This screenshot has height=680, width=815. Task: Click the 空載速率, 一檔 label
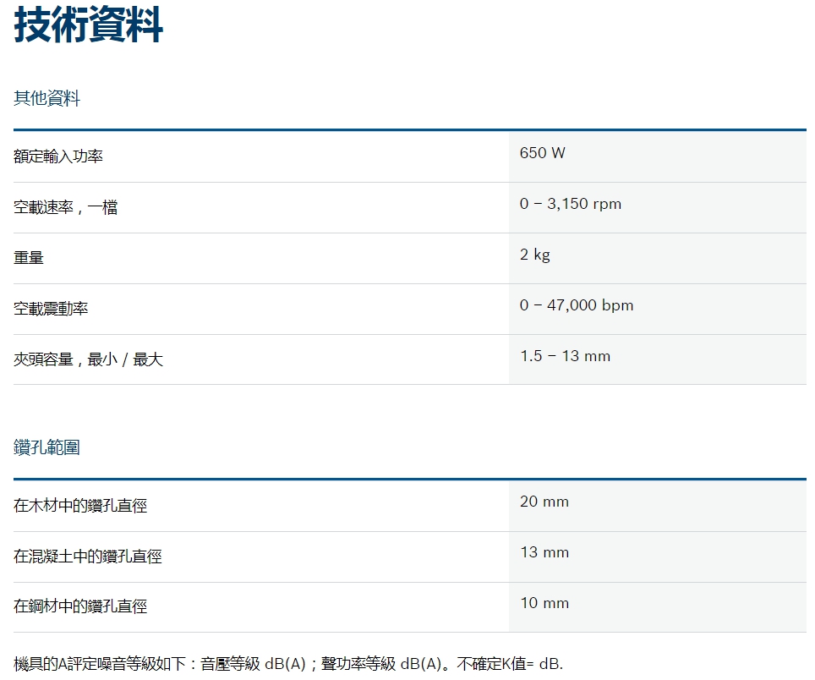(x=65, y=207)
